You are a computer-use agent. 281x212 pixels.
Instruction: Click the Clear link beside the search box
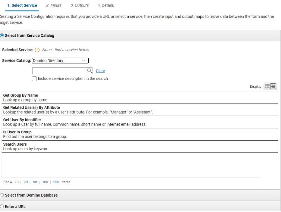[x=100, y=71]
